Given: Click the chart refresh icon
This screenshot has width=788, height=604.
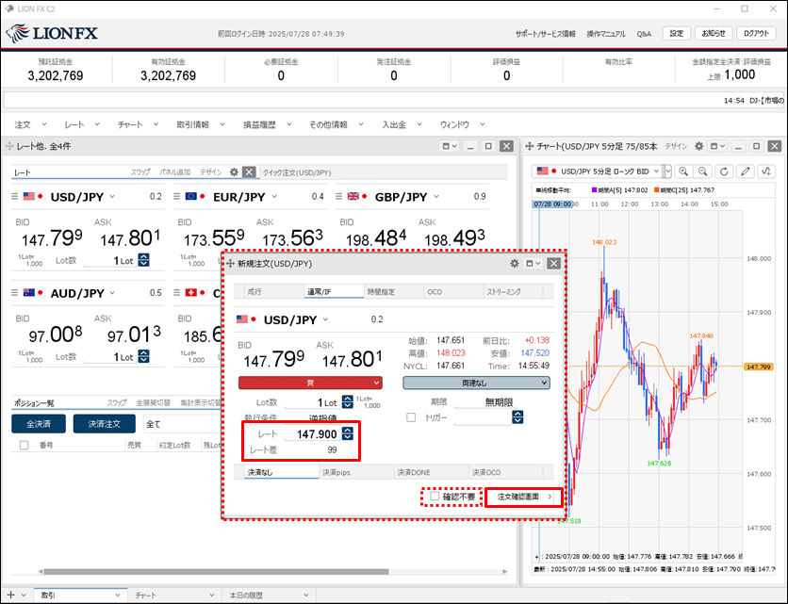Looking at the screenshot, I should click(x=724, y=171).
